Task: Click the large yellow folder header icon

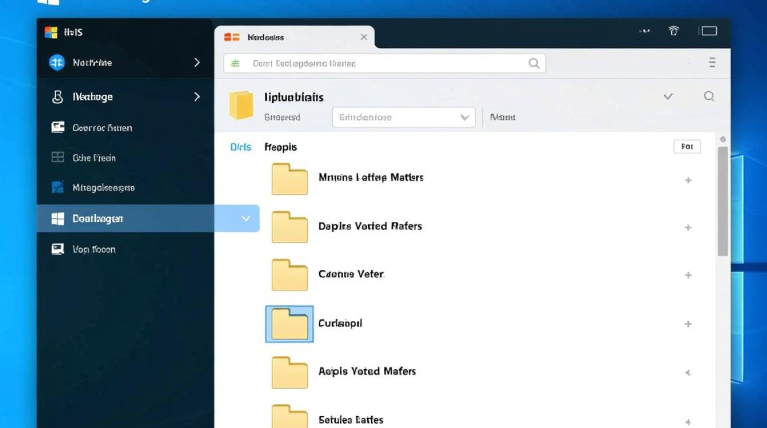Action: pyautogui.click(x=241, y=105)
